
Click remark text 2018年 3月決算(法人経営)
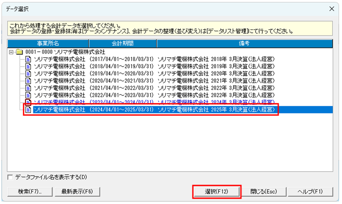[243, 59]
